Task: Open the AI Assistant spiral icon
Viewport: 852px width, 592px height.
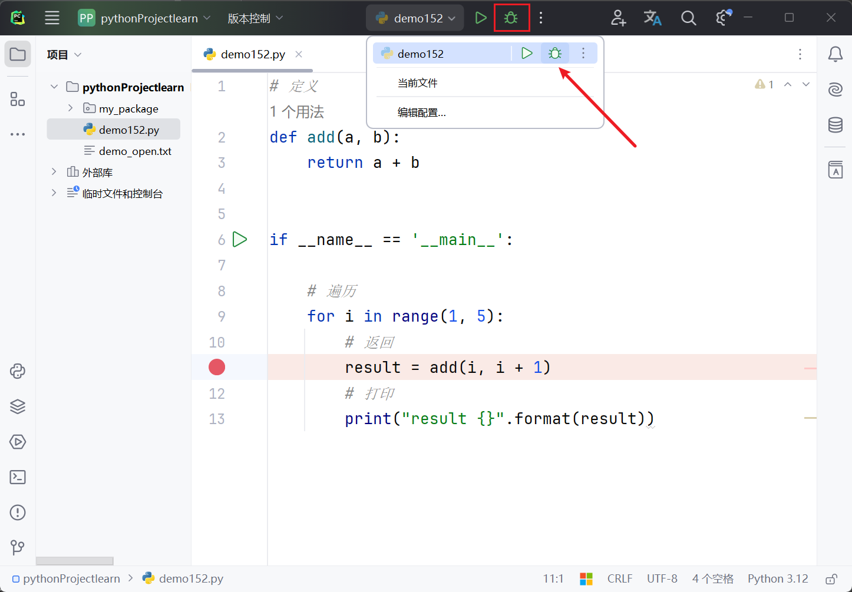Action: pyautogui.click(x=835, y=90)
